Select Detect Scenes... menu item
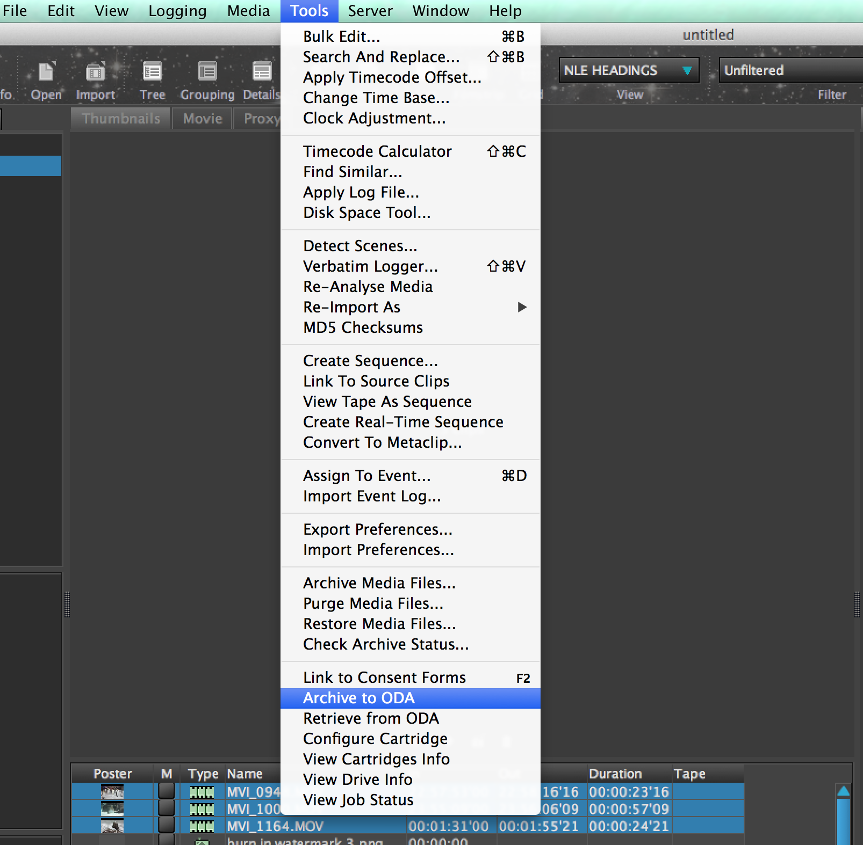 coord(360,246)
